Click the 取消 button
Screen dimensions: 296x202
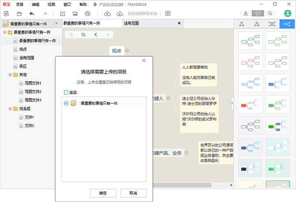(x=133, y=193)
